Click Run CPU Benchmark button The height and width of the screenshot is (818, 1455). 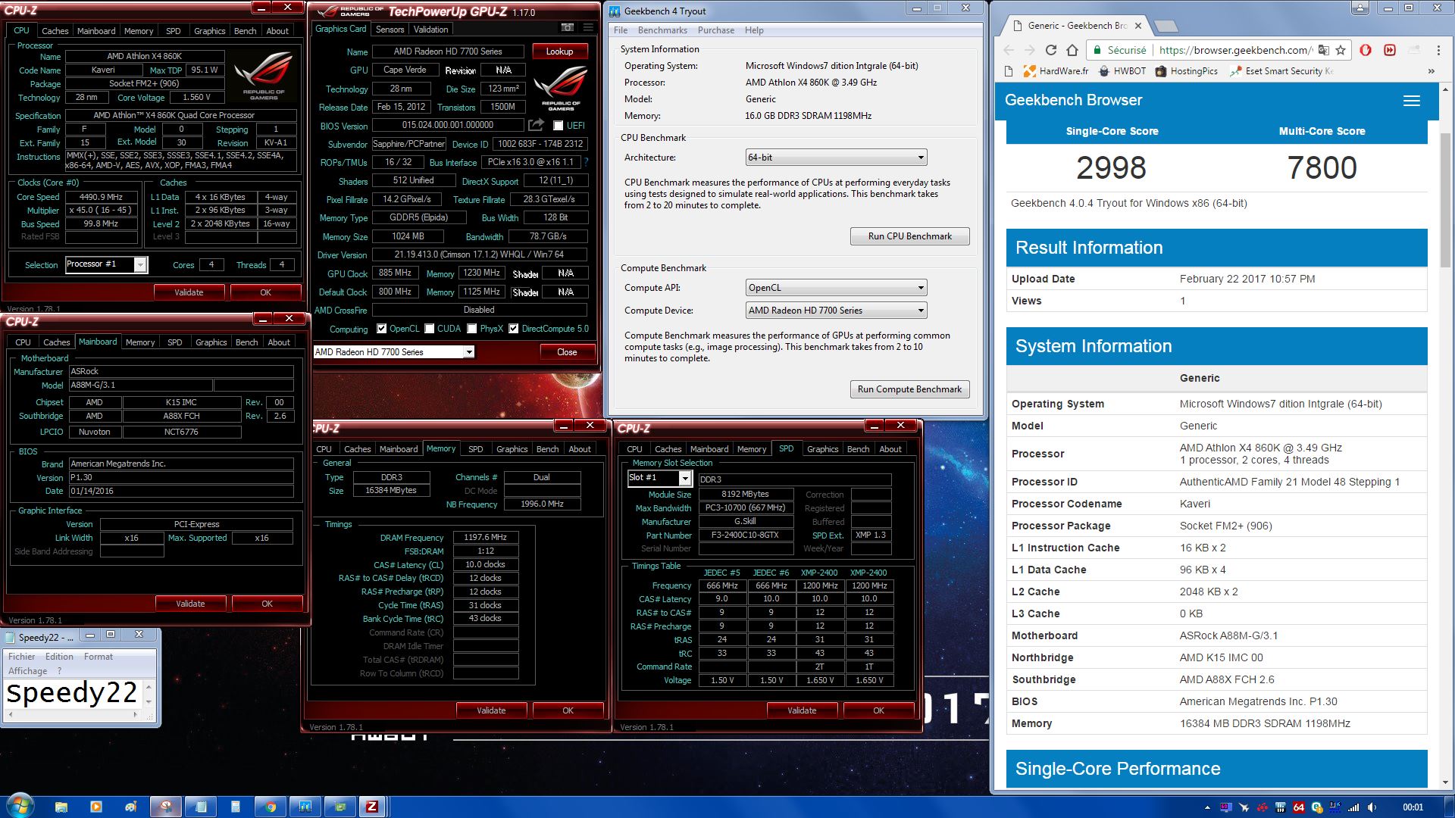909,236
